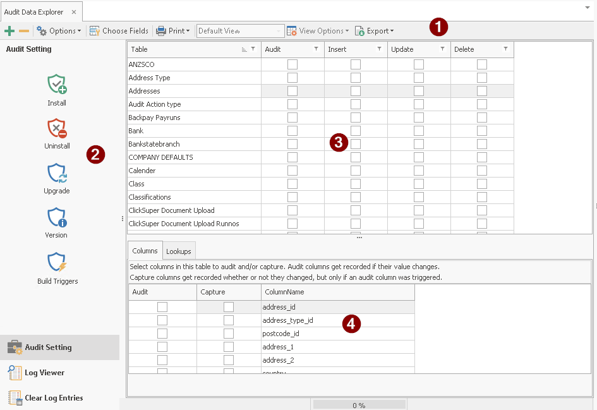Click the Version label

pyautogui.click(x=56, y=235)
